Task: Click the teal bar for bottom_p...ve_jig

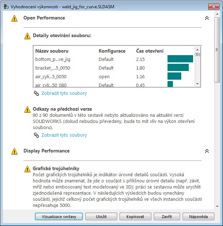Action: (x=180, y=59)
